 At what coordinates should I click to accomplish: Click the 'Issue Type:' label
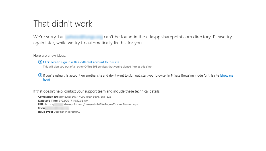click(46, 112)
